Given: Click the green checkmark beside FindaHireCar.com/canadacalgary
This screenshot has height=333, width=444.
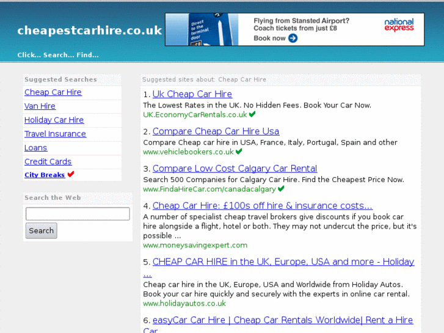Looking at the screenshot, I should click(281, 188).
